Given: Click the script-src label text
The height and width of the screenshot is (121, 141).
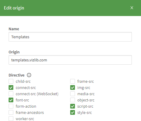Looking at the screenshot, I should [x=85, y=106].
